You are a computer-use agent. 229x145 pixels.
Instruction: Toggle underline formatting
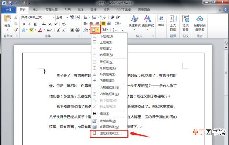coord(35,24)
